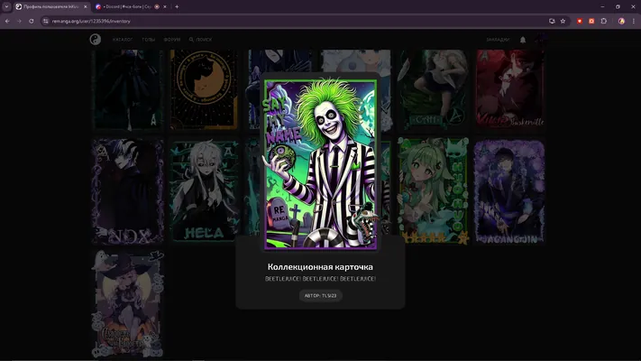
Task: Select the Remanga profile browser tab
Action: 51,6
